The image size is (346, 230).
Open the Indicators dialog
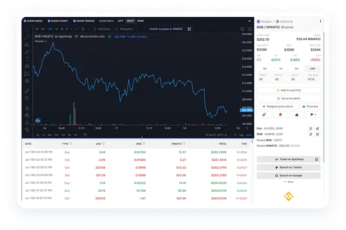[102, 29]
